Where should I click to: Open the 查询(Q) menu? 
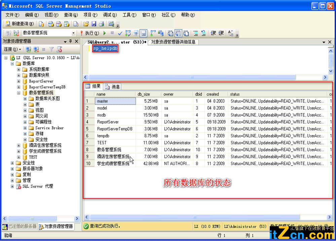[71, 15]
